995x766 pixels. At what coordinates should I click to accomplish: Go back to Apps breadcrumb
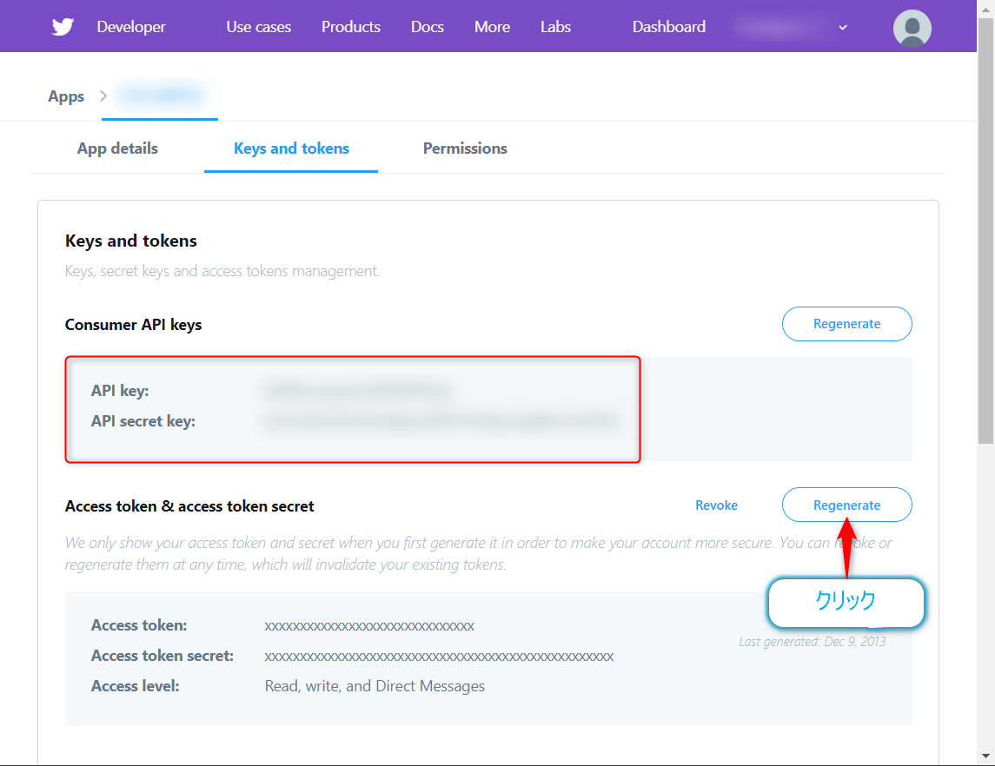(66, 96)
